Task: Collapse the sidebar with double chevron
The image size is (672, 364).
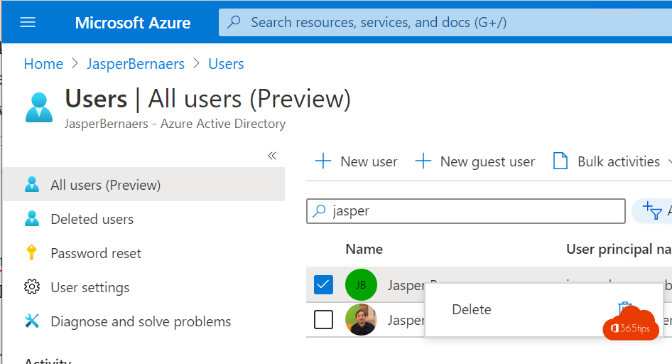Action: pos(272,156)
